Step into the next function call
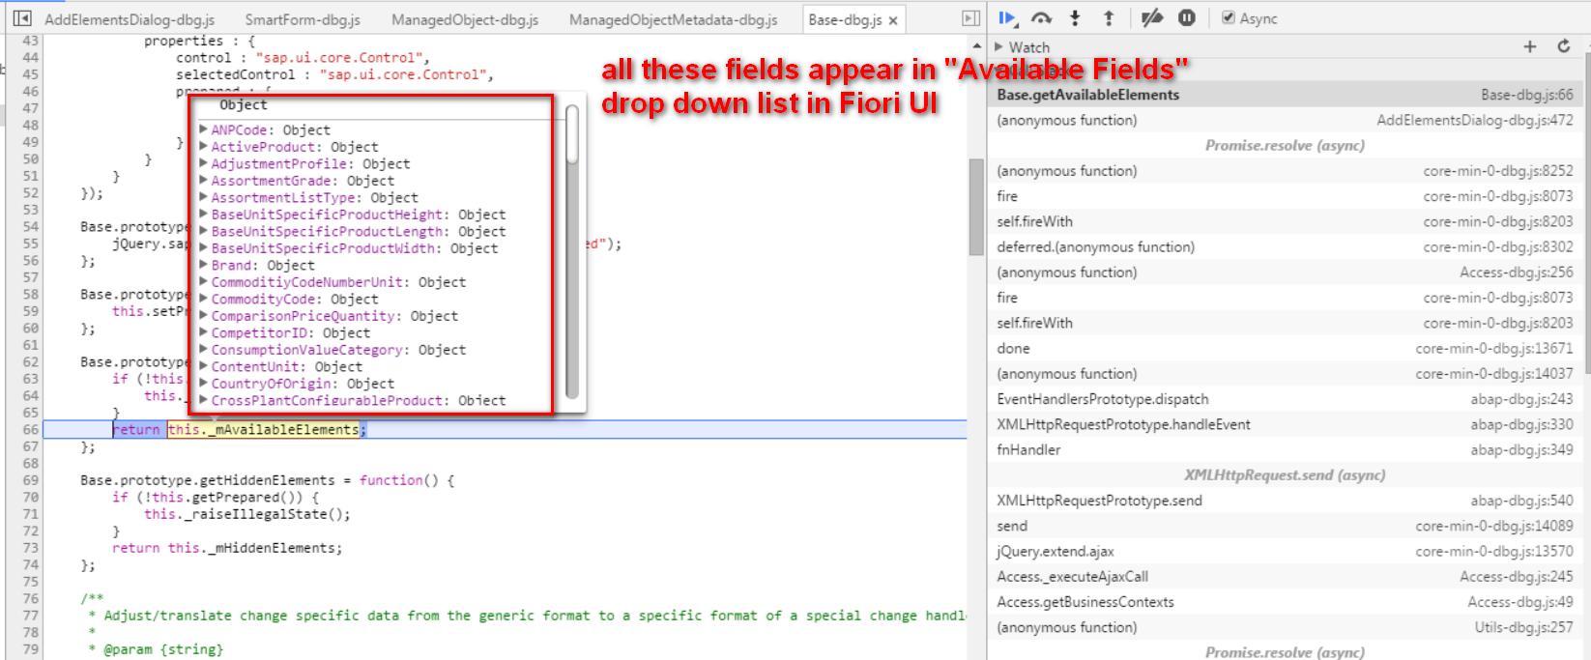Screen dimensions: 1591x660 click(x=1075, y=17)
